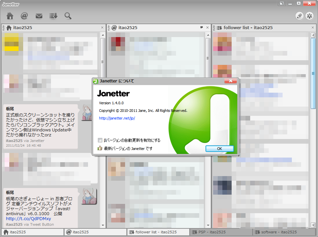Click the thumbs-up latest version icon
The image size is (318, 237).
coord(100,148)
